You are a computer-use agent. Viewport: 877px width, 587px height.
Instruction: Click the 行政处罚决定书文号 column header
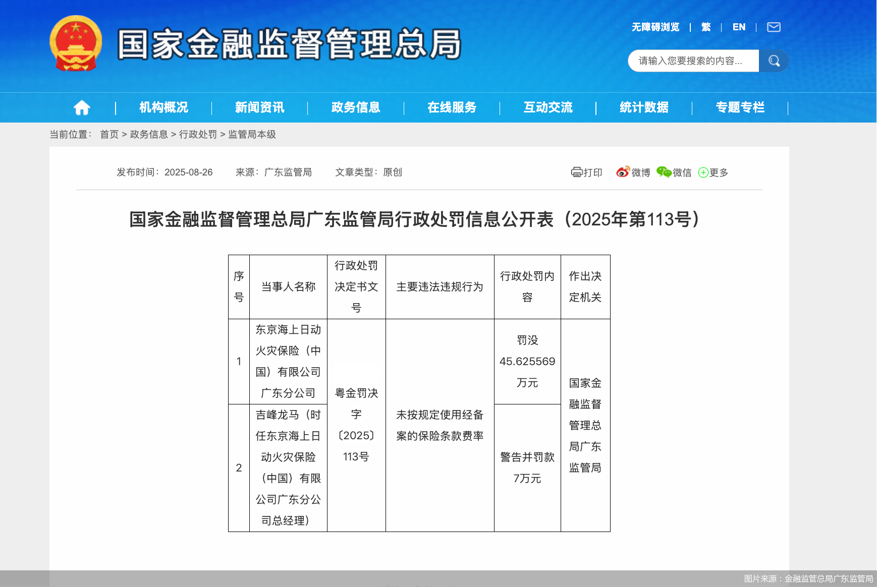pyautogui.click(x=356, y=287)
